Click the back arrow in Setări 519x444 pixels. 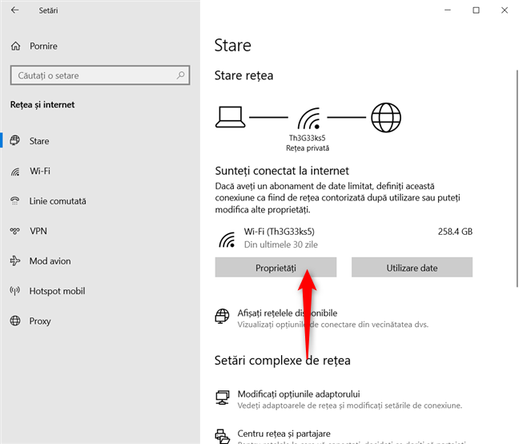(14, 10)
